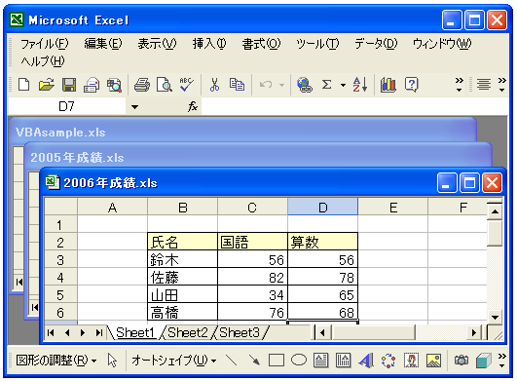
Task: Create a new blank workbook icon
Action: pos(23,85)
